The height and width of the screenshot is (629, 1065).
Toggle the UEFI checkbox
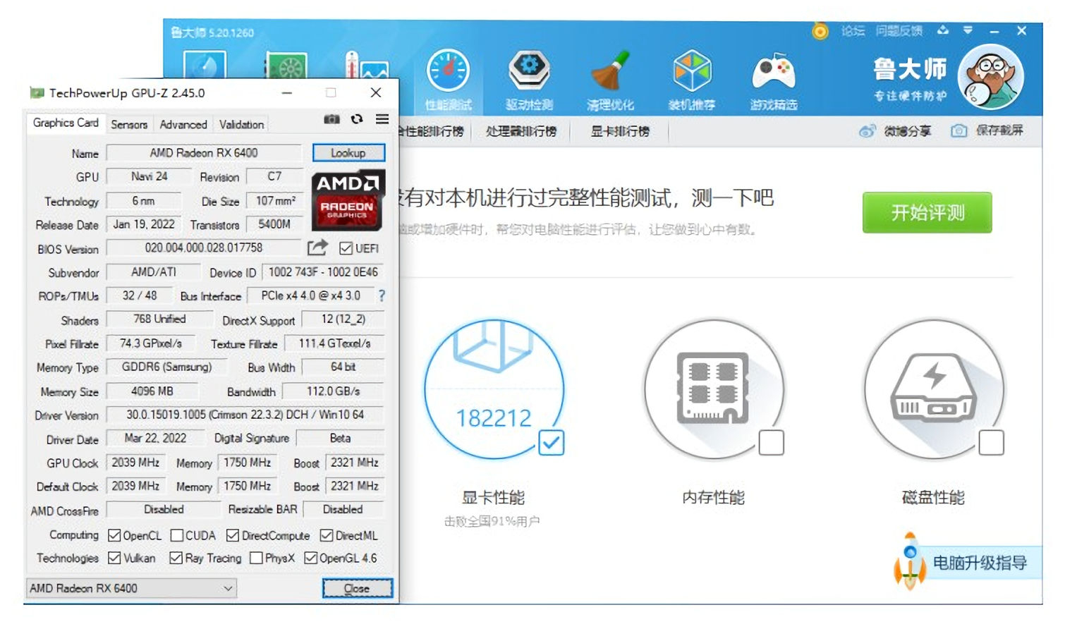click(346, 248)
